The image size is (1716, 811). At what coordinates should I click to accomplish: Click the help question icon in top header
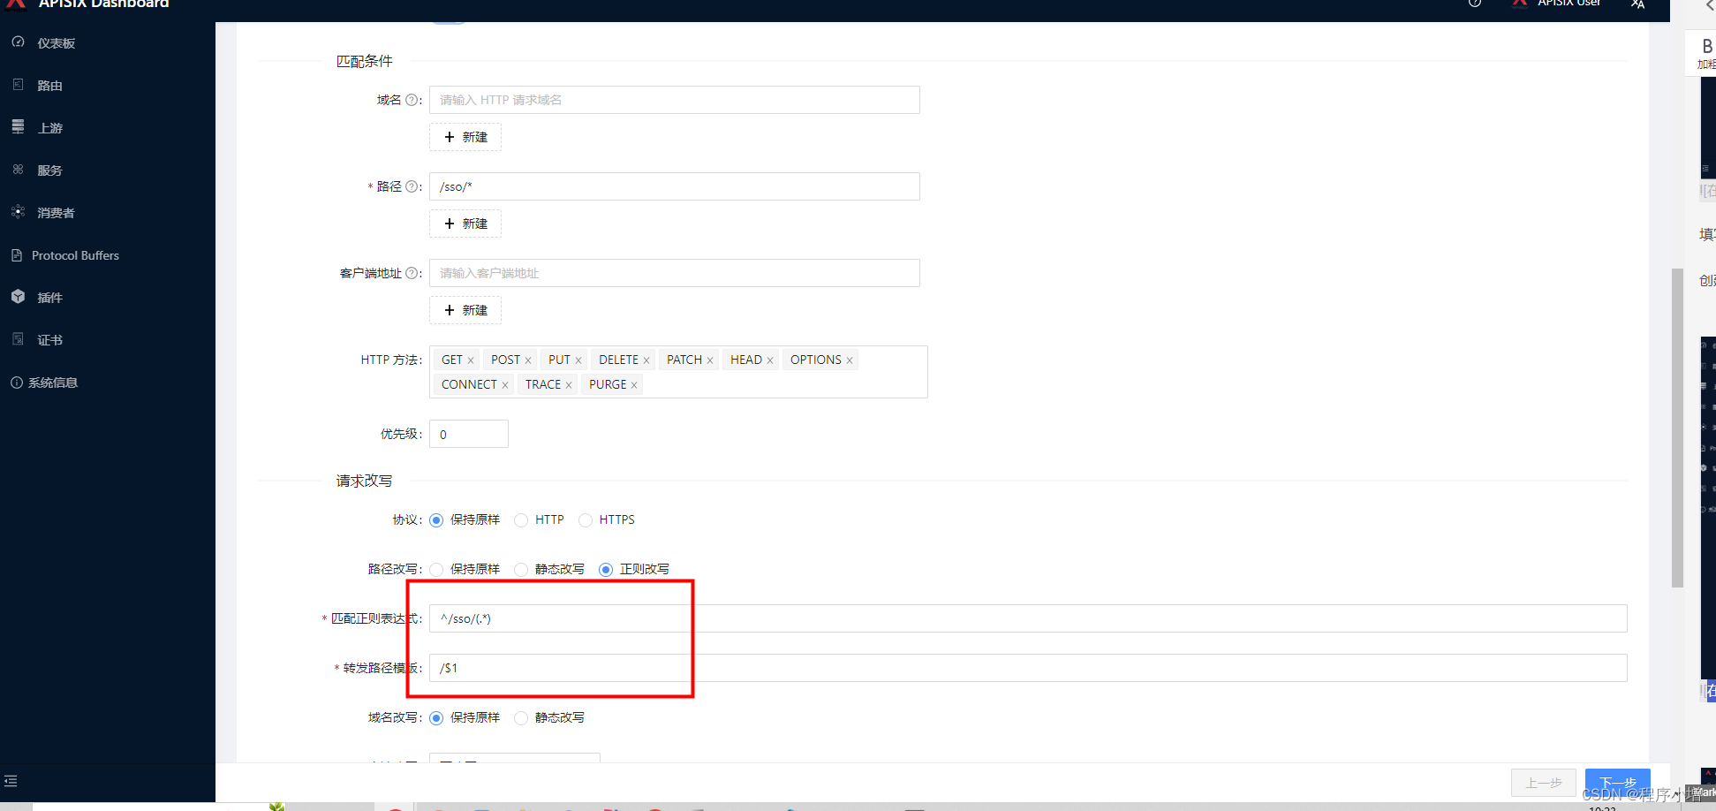(x=1475, y=3)
